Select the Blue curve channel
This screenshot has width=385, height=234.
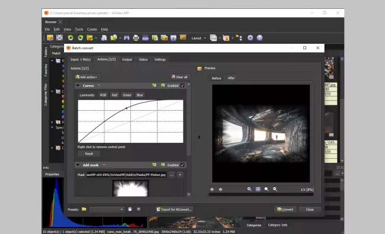[x=140, y=95]
